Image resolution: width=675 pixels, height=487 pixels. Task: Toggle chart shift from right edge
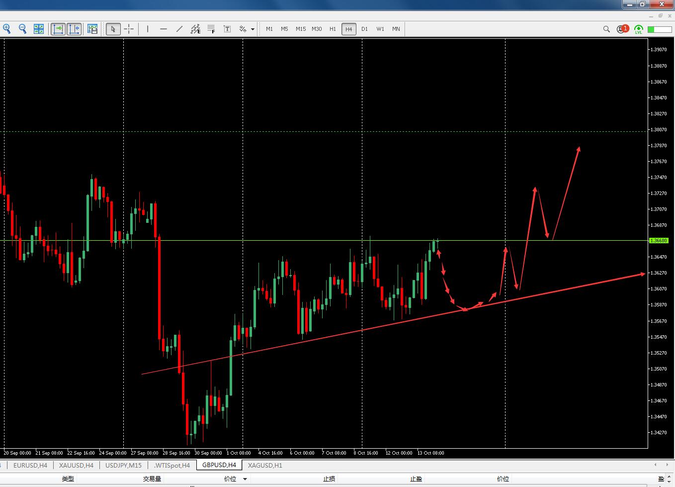[74, 29]
